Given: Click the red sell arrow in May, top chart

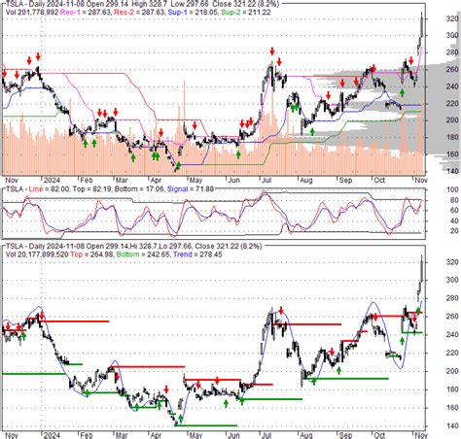Looking at the screenshot, I should point(195,125).
